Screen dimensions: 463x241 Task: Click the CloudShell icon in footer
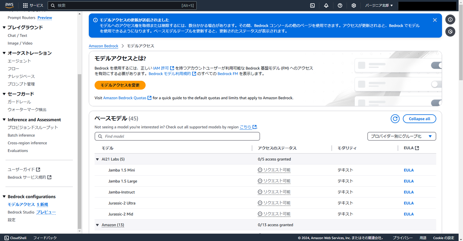point(6,238)
